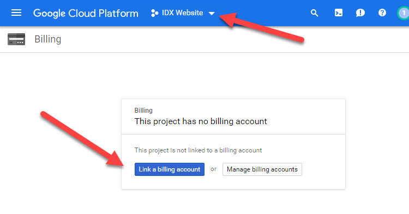Open the help question mark icon

click(382, 13)
